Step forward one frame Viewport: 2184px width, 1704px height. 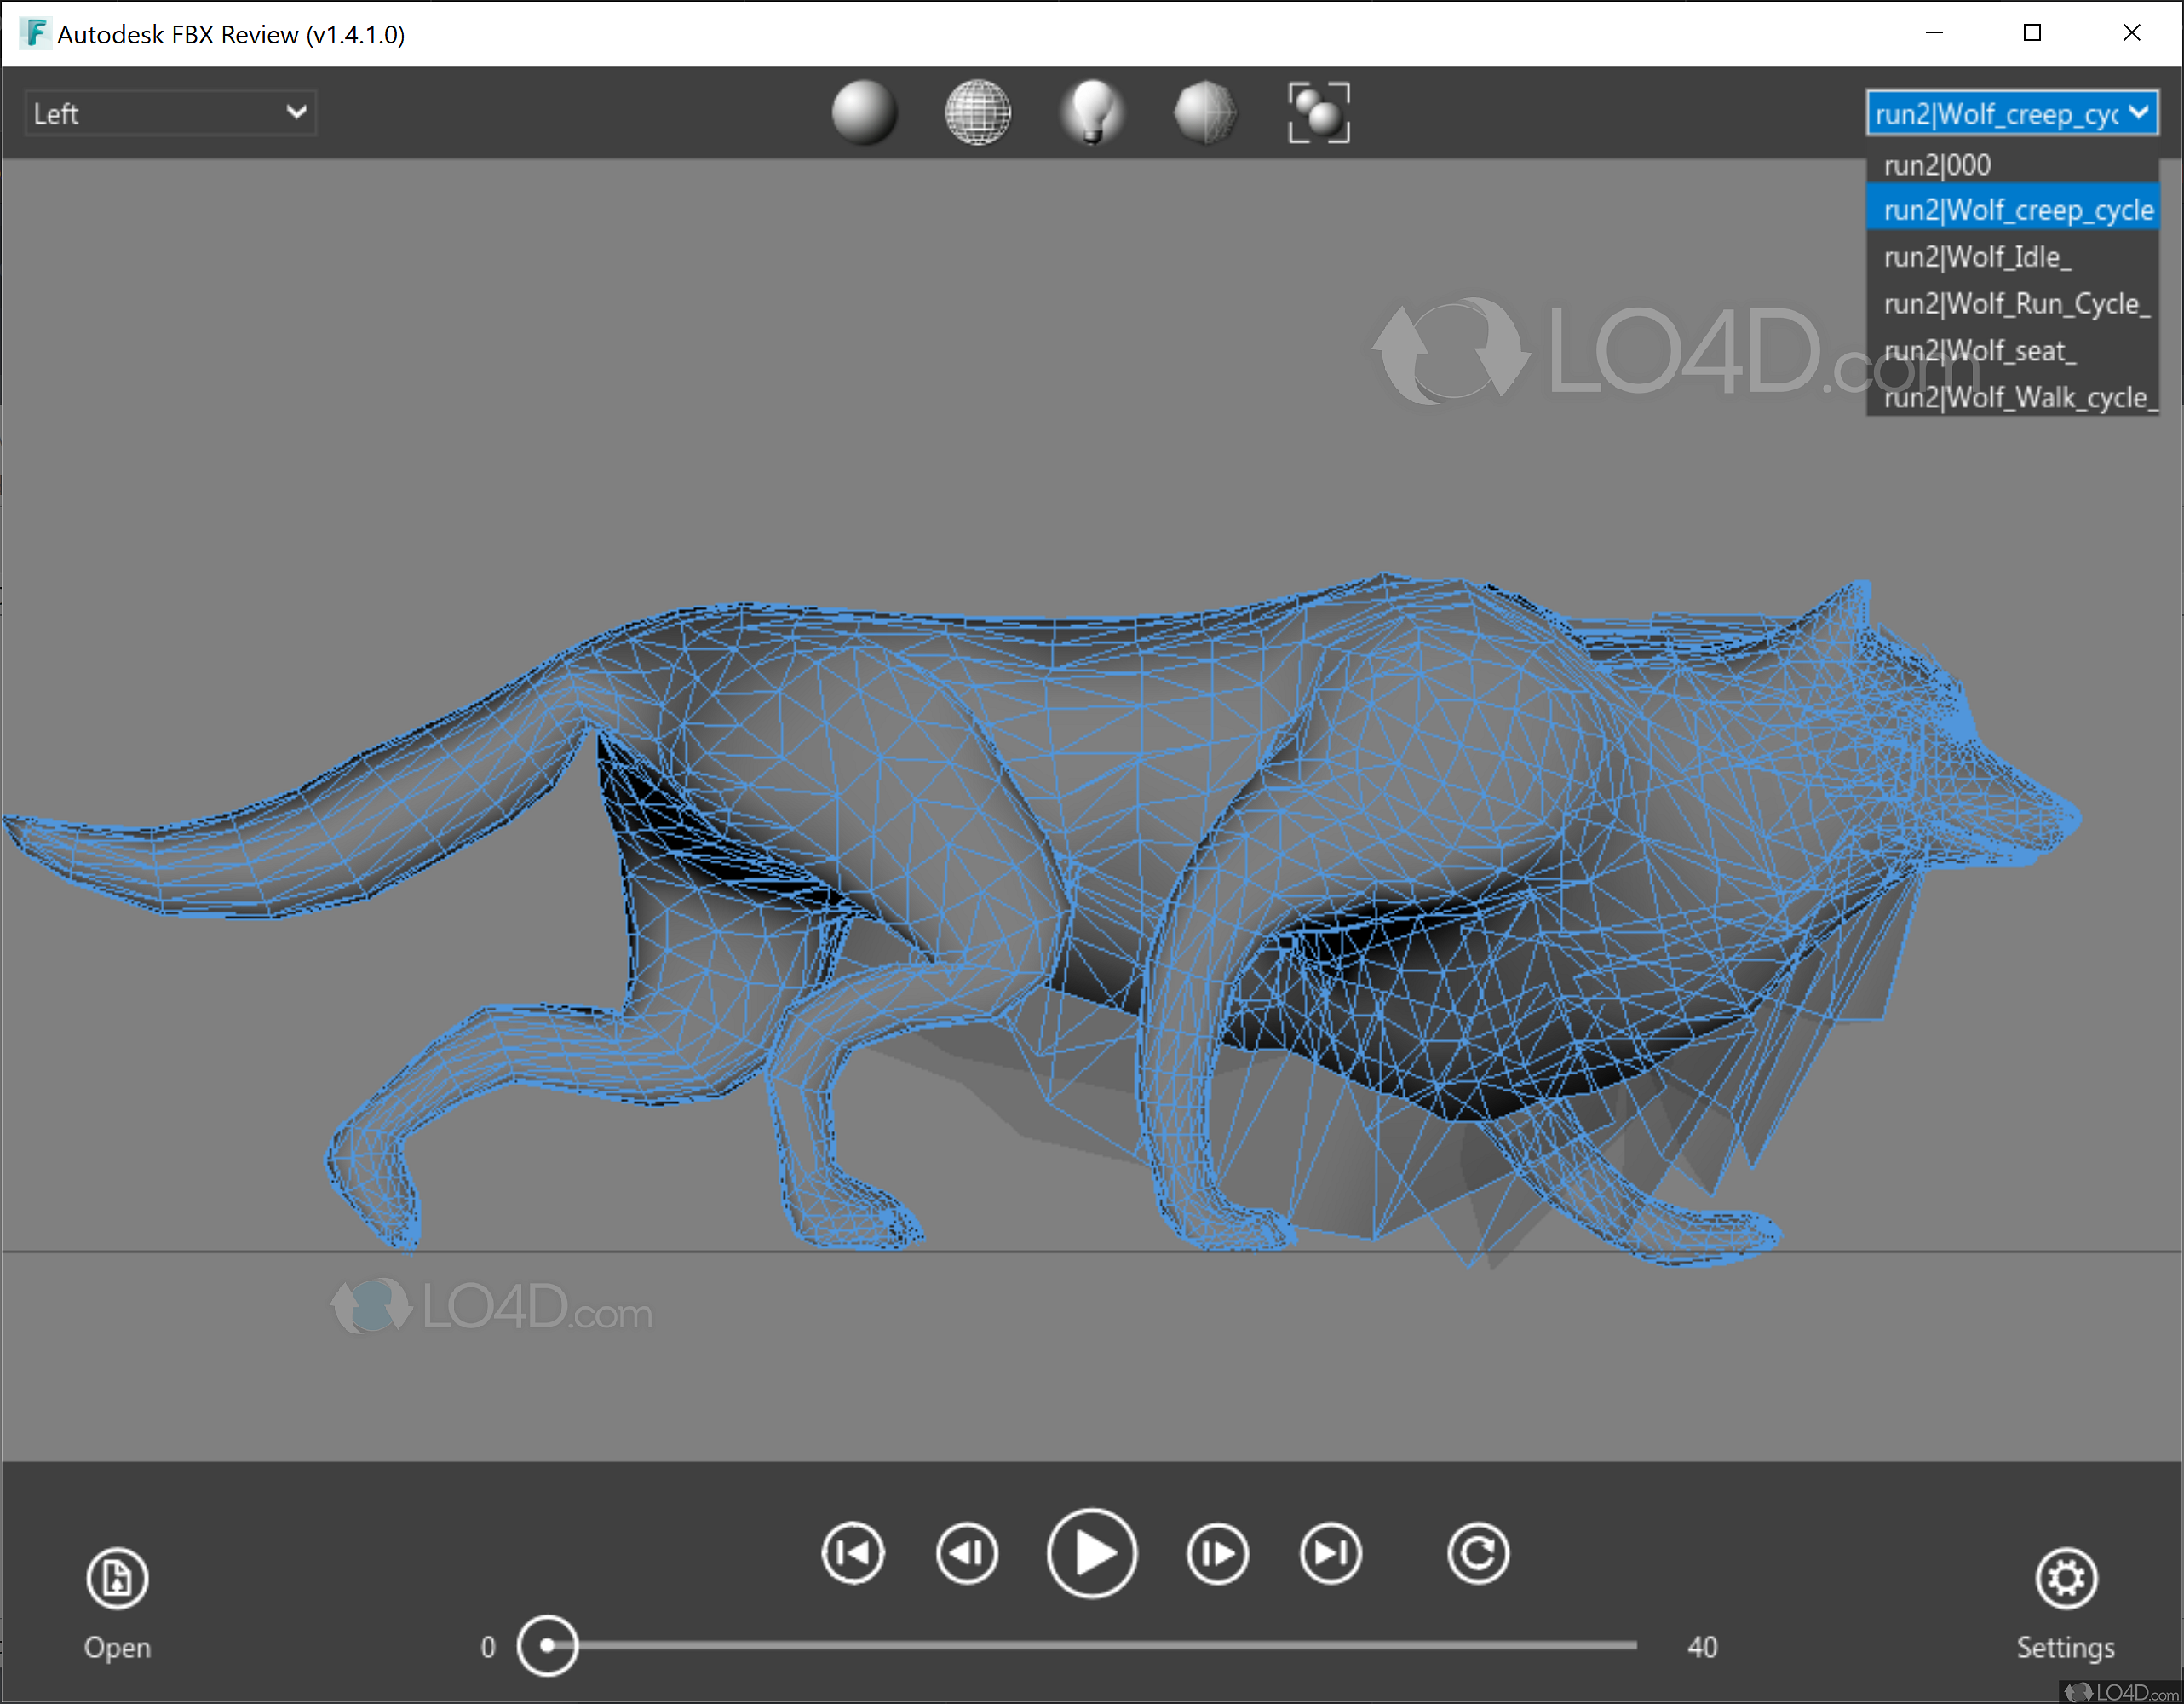point(1217,1553)
